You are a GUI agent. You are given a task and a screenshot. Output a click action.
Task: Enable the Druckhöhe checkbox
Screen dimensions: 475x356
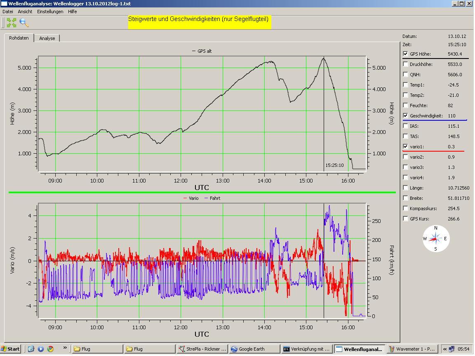[406, 64]
